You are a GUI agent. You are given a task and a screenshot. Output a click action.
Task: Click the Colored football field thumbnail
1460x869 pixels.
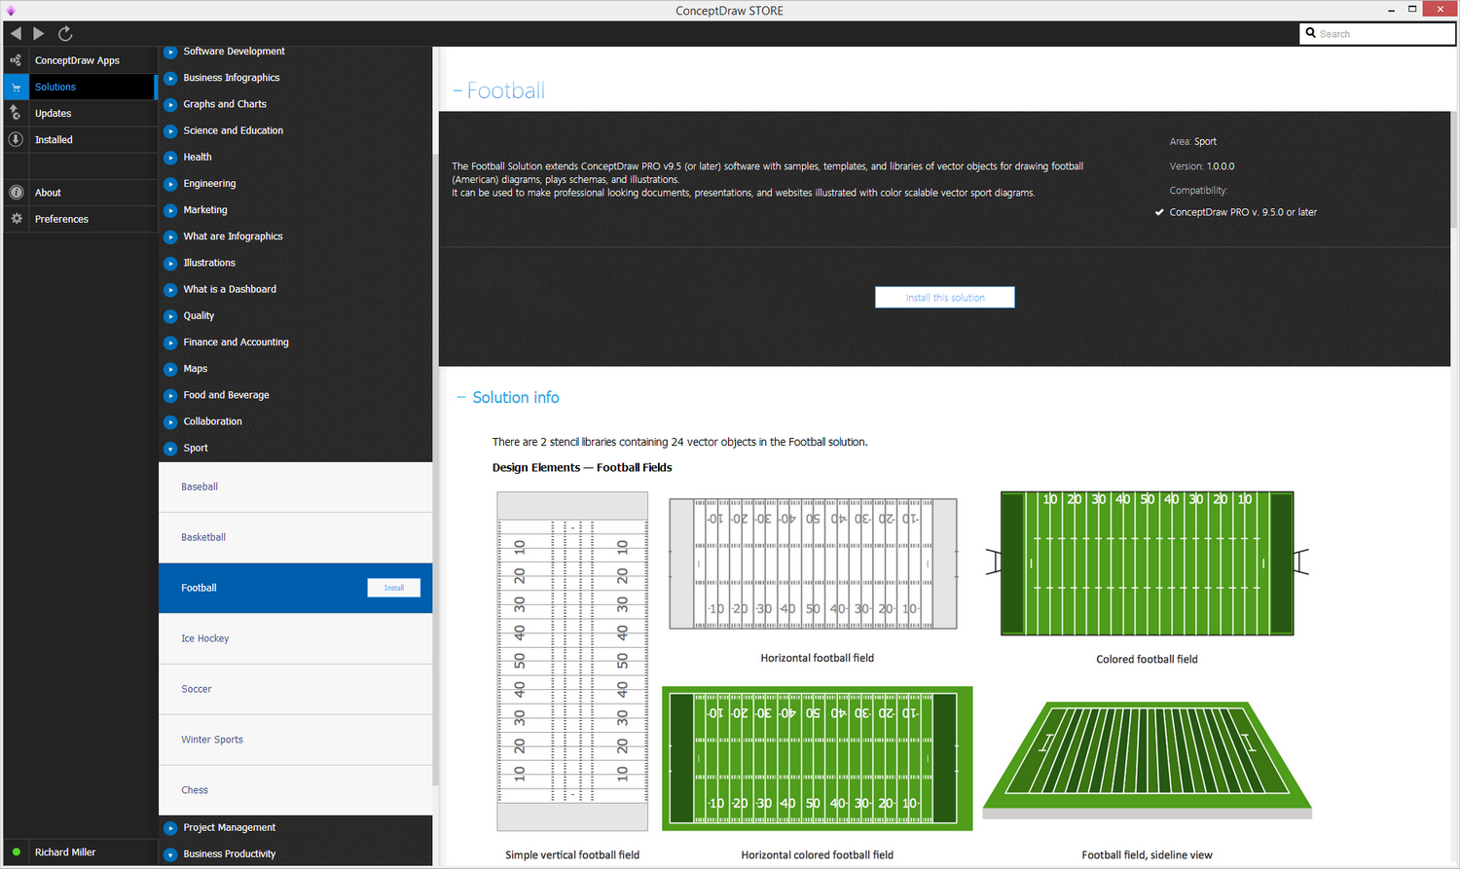[x=1148, y=563]
